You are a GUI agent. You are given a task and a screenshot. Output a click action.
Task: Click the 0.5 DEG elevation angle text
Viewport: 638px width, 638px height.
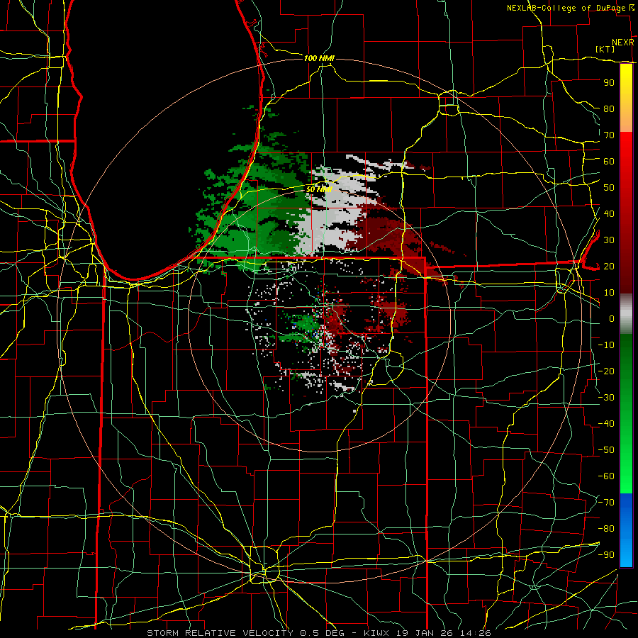(x=323, y=633)
